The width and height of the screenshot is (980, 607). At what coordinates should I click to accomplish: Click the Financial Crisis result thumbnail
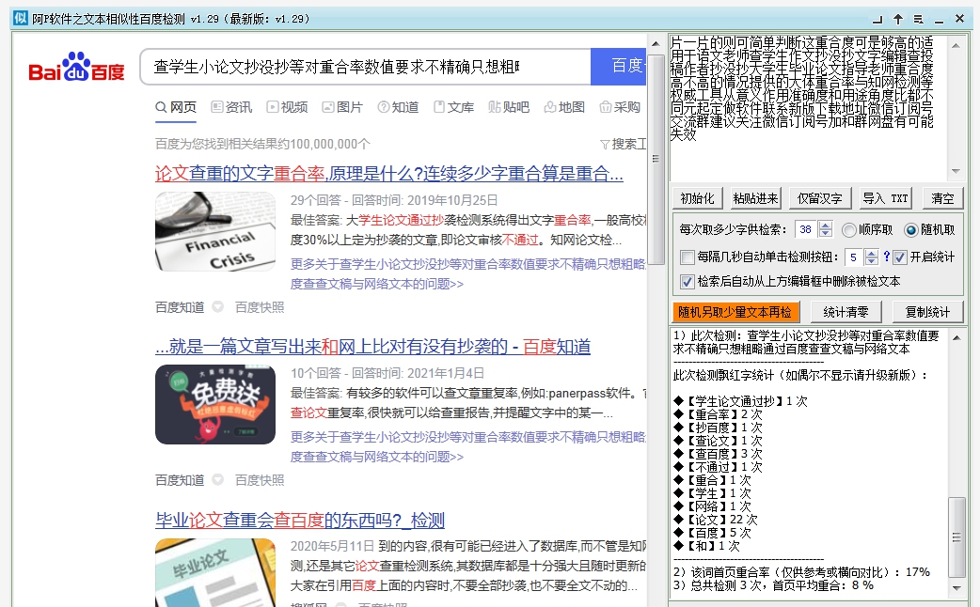[215, 232]
